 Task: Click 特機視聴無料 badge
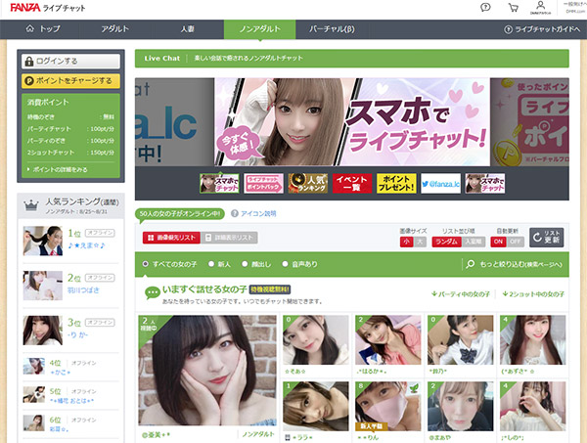(270, 289)
